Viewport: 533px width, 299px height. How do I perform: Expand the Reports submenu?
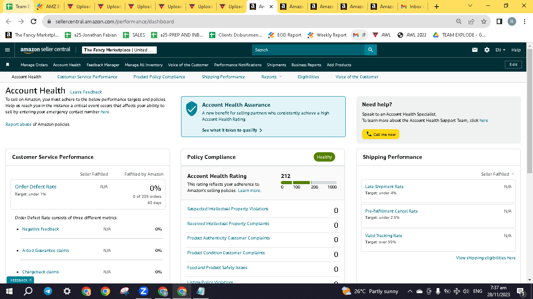pos(271,77)
